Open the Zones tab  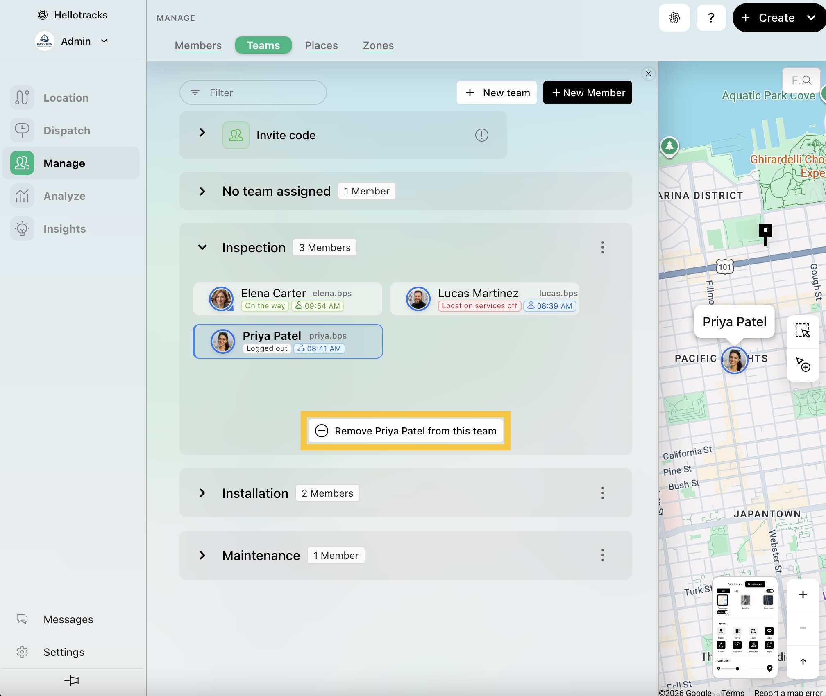[378, 45]
